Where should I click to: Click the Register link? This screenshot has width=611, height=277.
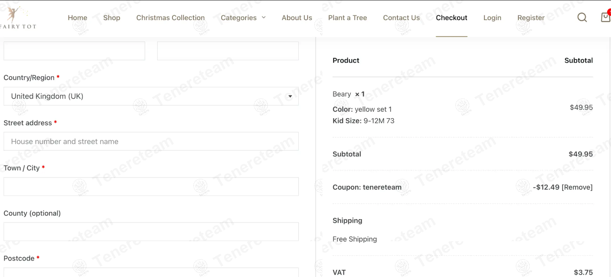531,18
